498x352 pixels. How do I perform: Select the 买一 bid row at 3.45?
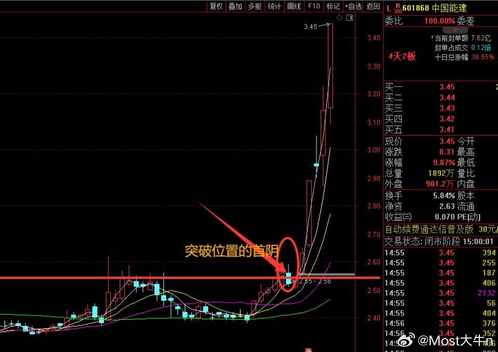(x=441, y=87)
